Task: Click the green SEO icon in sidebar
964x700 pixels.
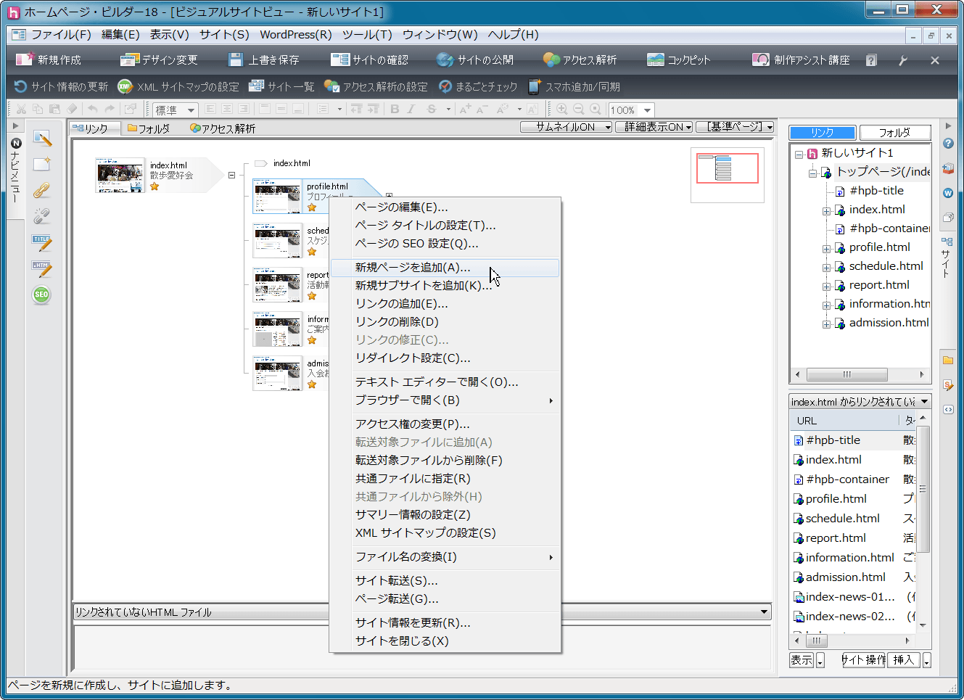Action: 41,295
